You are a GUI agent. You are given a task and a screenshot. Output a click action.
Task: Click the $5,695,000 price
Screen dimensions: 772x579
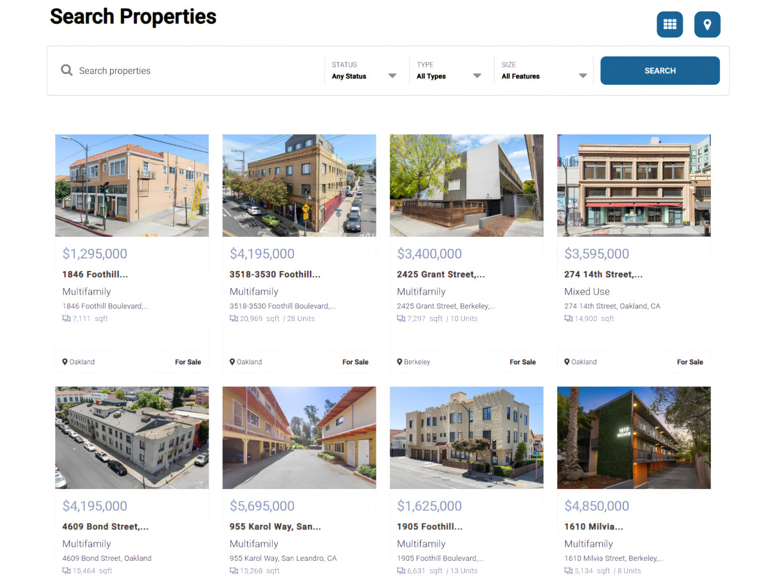(262, 506)
